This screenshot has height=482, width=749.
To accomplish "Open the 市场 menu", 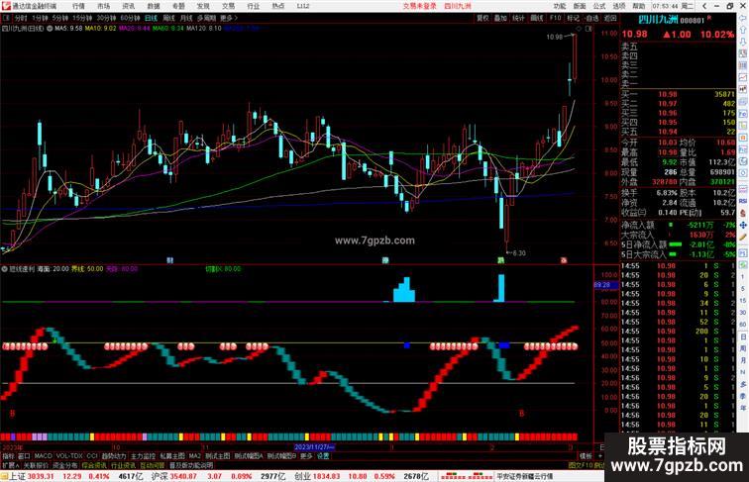I will point(103,6).
